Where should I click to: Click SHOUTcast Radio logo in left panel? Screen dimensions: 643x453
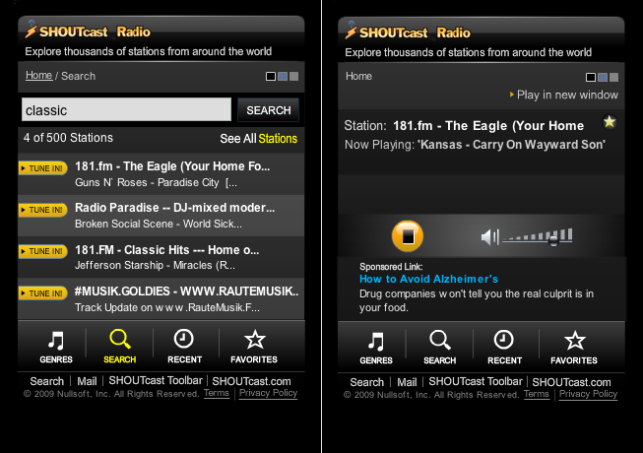(88, 32)
